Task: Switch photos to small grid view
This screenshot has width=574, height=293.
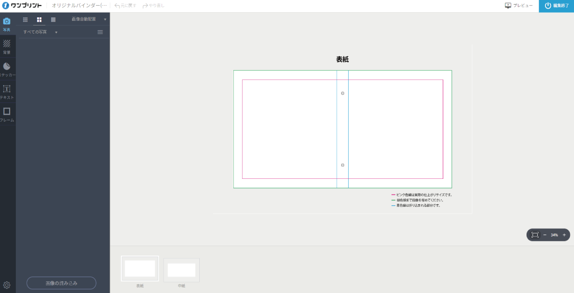Action: 26,19
